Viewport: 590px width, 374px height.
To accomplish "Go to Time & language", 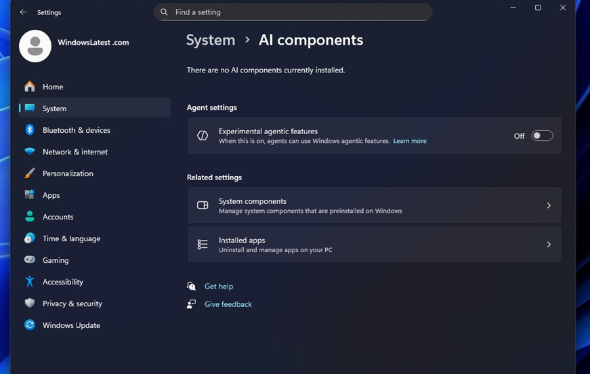I will coord(94,238).
